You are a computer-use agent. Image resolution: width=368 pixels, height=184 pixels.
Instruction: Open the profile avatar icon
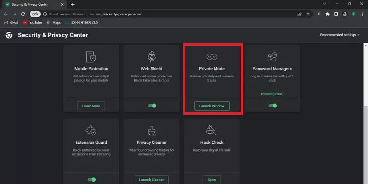coord(345,14)
